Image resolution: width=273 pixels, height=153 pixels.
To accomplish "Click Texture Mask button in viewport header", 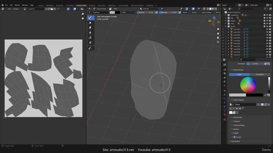I will [x=207, y=12].
